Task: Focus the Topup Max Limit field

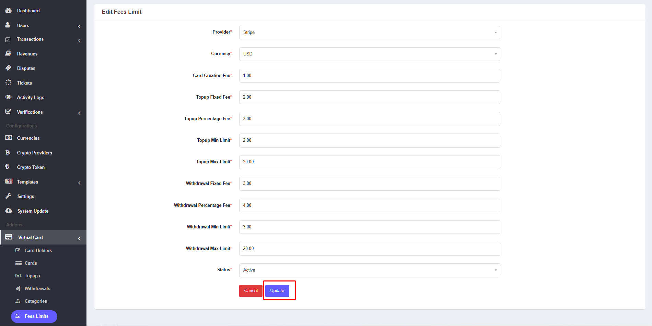Action: 369,162
